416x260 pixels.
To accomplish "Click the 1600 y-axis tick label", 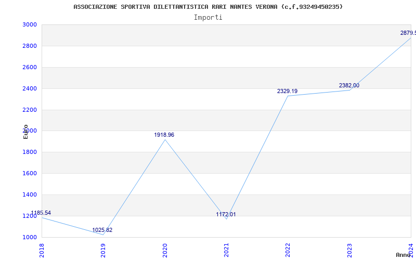I will [30, 173].
